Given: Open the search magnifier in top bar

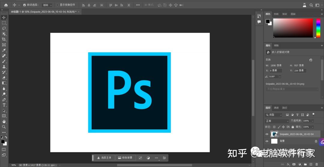Looking at the screenshot, I should tap(311, 5).
